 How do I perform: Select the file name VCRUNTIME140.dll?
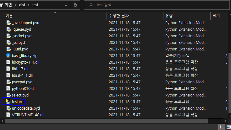pyautogui.click(x=28, y=115)
